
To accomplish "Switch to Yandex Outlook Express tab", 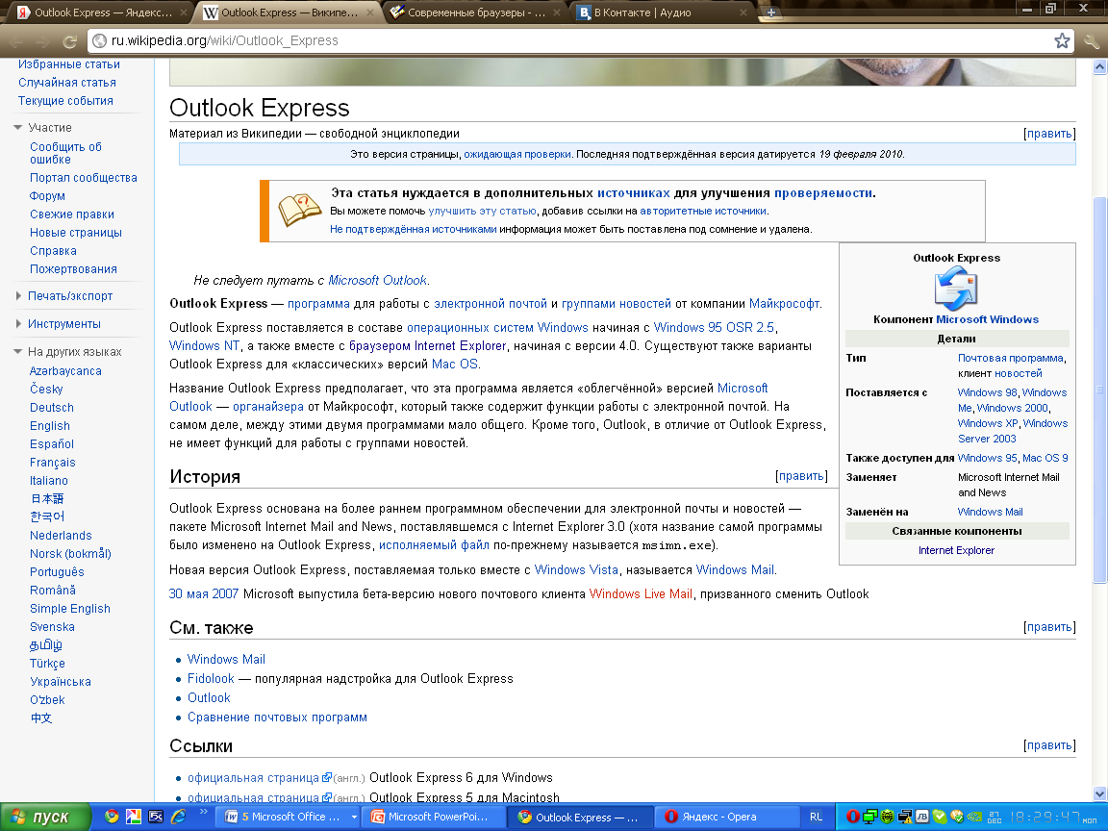I will 101,12.
